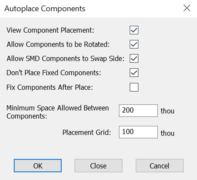Enable the Fix Components After Place checkbox
197x180 pixels.
134,87
